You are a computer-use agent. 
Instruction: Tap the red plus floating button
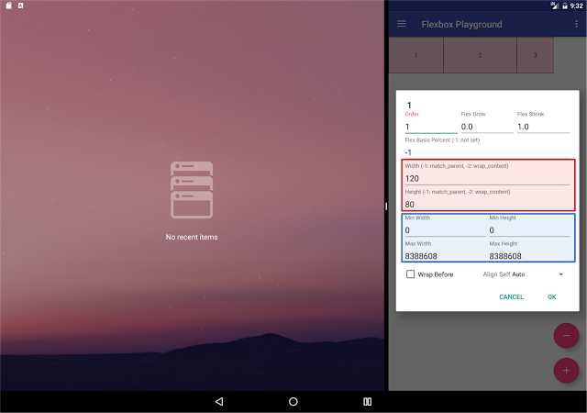566,371
